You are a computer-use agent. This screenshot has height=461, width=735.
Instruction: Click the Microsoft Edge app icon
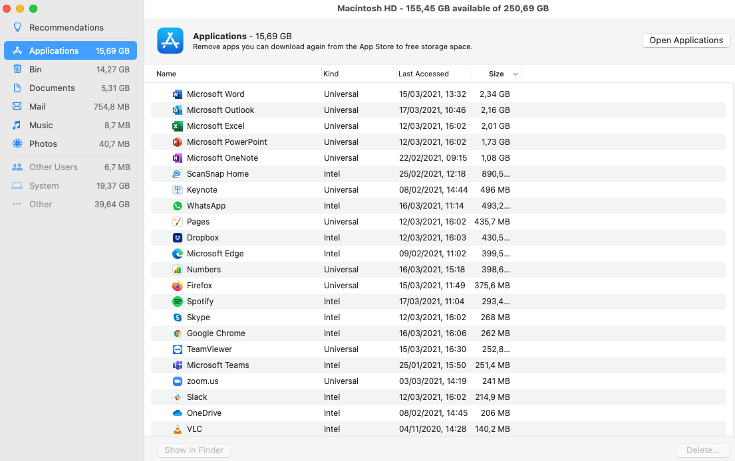click(x=177, y=253)
